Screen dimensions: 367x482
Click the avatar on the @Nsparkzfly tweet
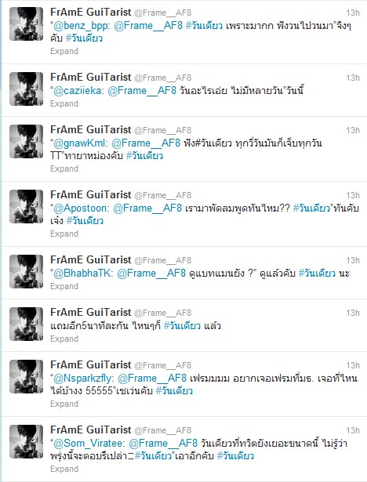click(x=26, y=376)
